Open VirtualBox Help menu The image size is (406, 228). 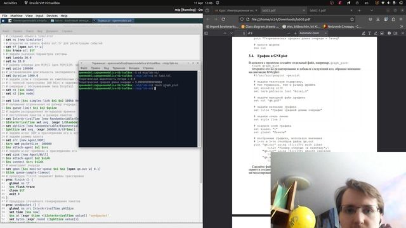click(64, 16)
